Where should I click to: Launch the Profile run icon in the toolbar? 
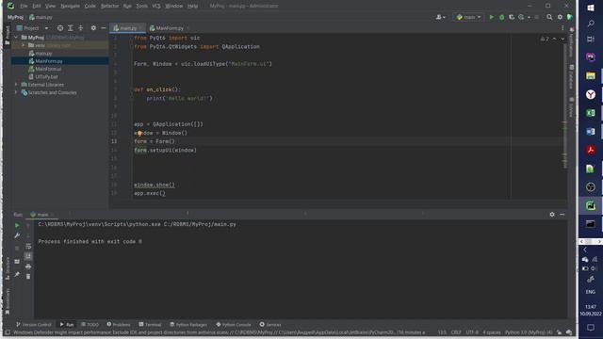(521, 17)
